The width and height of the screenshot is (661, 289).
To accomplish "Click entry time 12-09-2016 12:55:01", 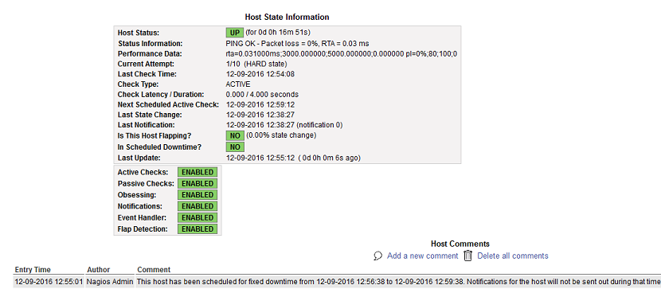I will pos(49,281).
